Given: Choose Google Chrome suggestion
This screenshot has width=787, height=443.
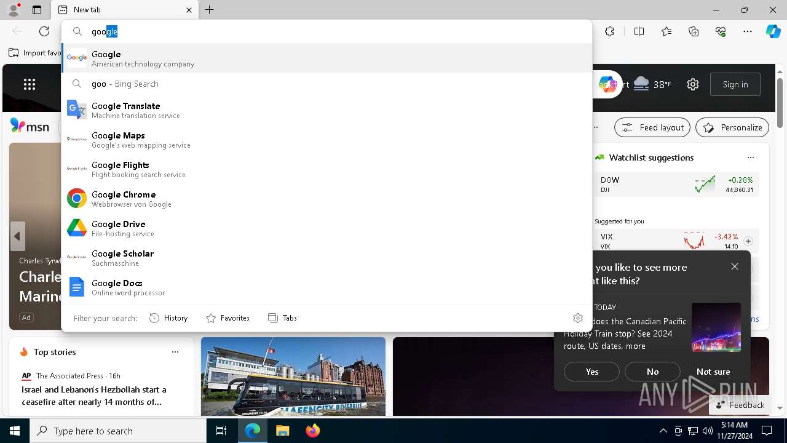Looking at the screenshot, I should coord(326,199).
